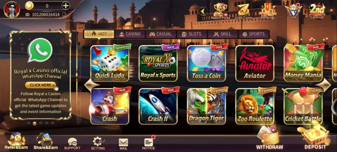Switch to the SLOTS tab
Image resolution: width=337 pixels, height=152 pixels.
pyautogui.click(x=192, y=34)
